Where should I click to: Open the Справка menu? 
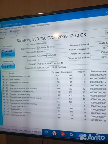[31, 26]
